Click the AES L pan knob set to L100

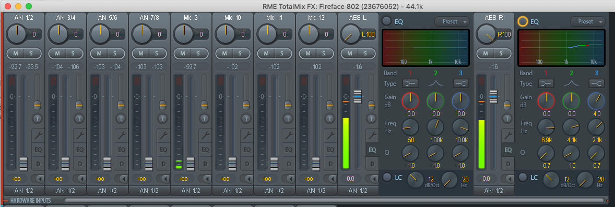(350, 34)
